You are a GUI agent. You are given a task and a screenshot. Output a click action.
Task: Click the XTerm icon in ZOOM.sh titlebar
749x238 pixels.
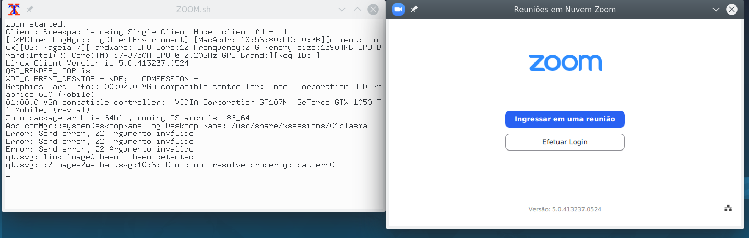(x=14, y=9)
